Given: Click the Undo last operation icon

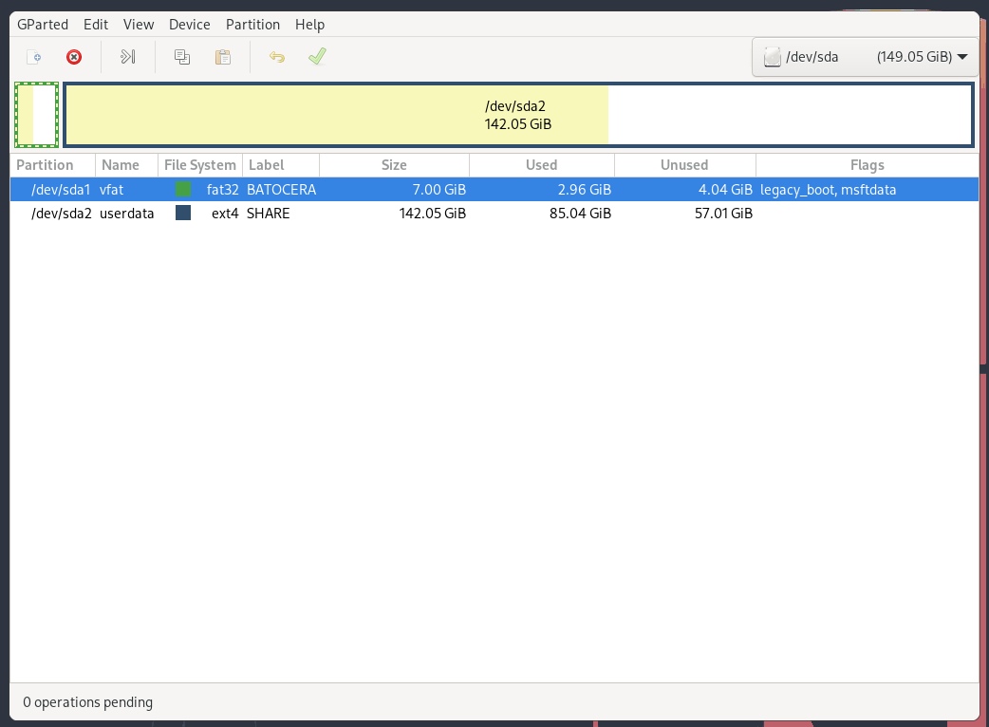Looking at the screenshot, I should tap(277, 57).
